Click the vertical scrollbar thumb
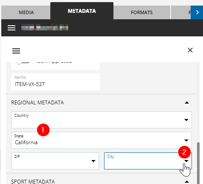This screenshot has height=184, width=203. point(198,163)
